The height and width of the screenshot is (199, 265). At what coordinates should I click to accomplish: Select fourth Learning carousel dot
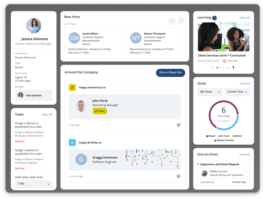point(226,68)
